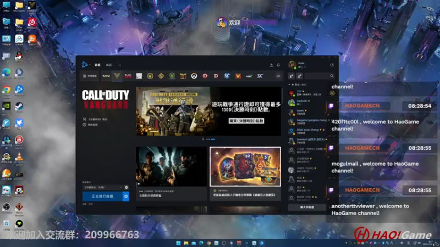Switch to the 遊戲 games tab

coord(97,65)
